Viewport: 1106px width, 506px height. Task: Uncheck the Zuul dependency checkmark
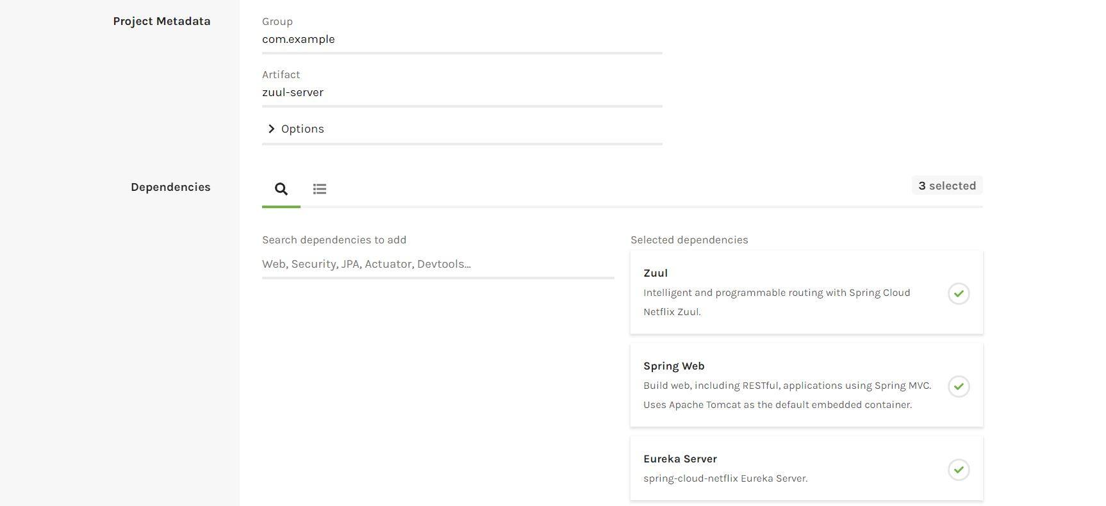pos(959,294)
